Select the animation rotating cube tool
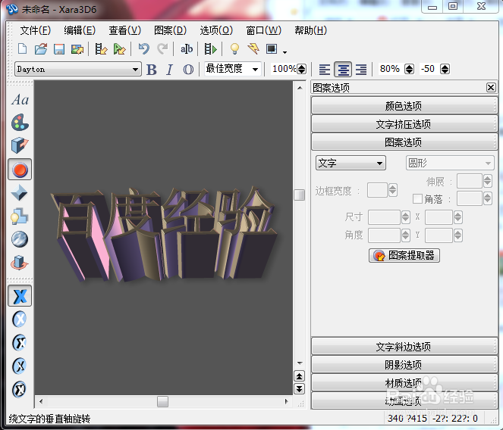Image resolution: width=503 pixels, height=430 pixels. 20,263
